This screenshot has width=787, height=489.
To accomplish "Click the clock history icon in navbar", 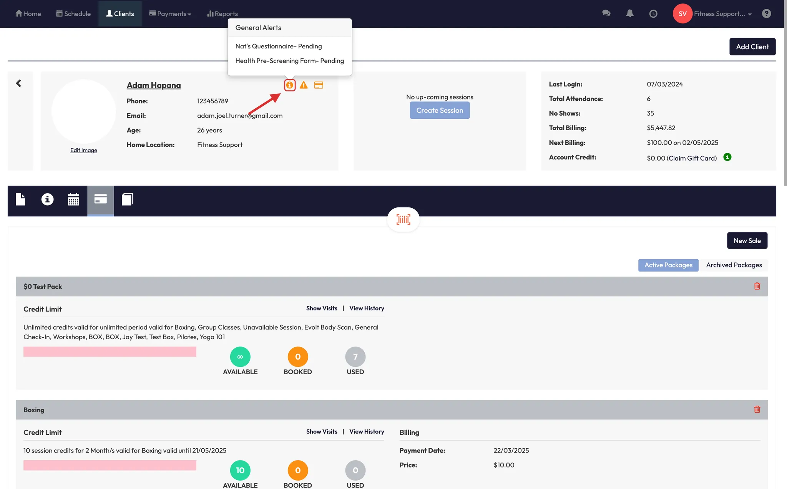I will (653, 14).
